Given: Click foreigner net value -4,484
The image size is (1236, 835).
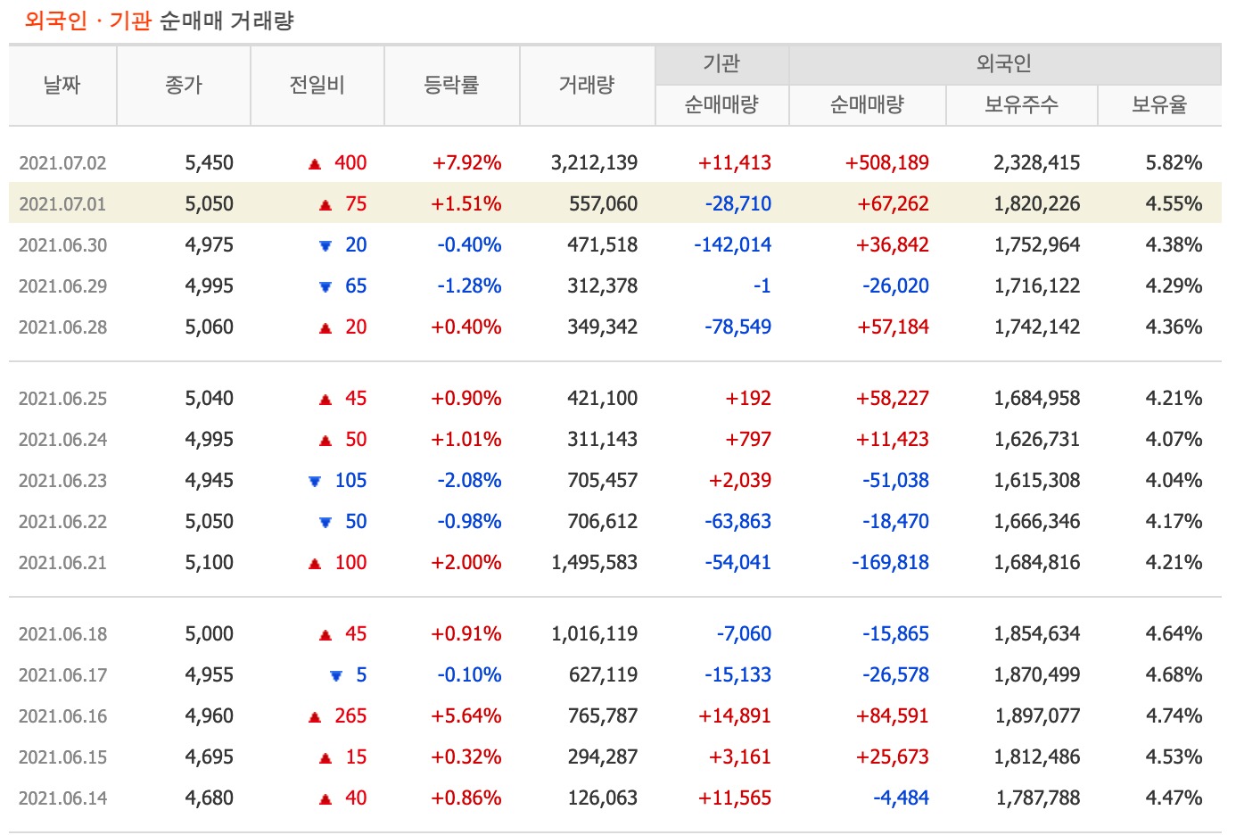Looking at the screenshot, I should point(902,798).
